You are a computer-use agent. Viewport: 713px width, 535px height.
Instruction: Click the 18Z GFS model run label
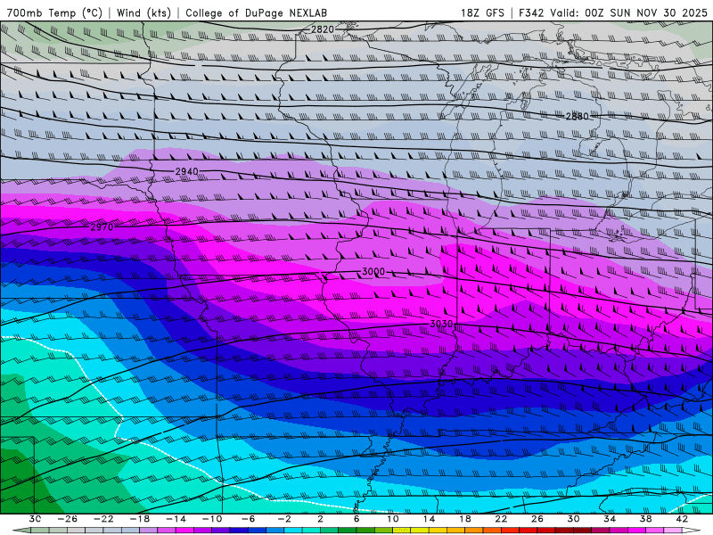[x=482, y=12]
